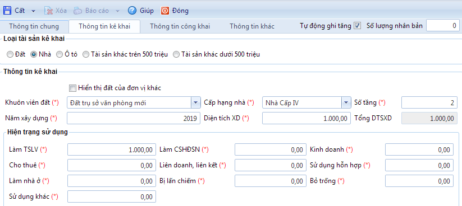This screenshot has height=206, width=462.
Task: Choose the Ô tô radio option
Action: (60, 54)
